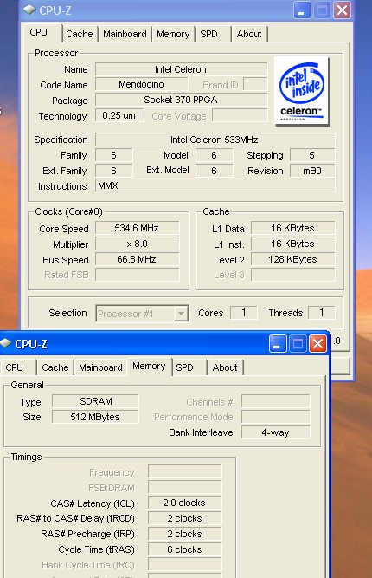
Task: Click the CPU-Z title bar icon of top window
Action: [x=29, y=10]
